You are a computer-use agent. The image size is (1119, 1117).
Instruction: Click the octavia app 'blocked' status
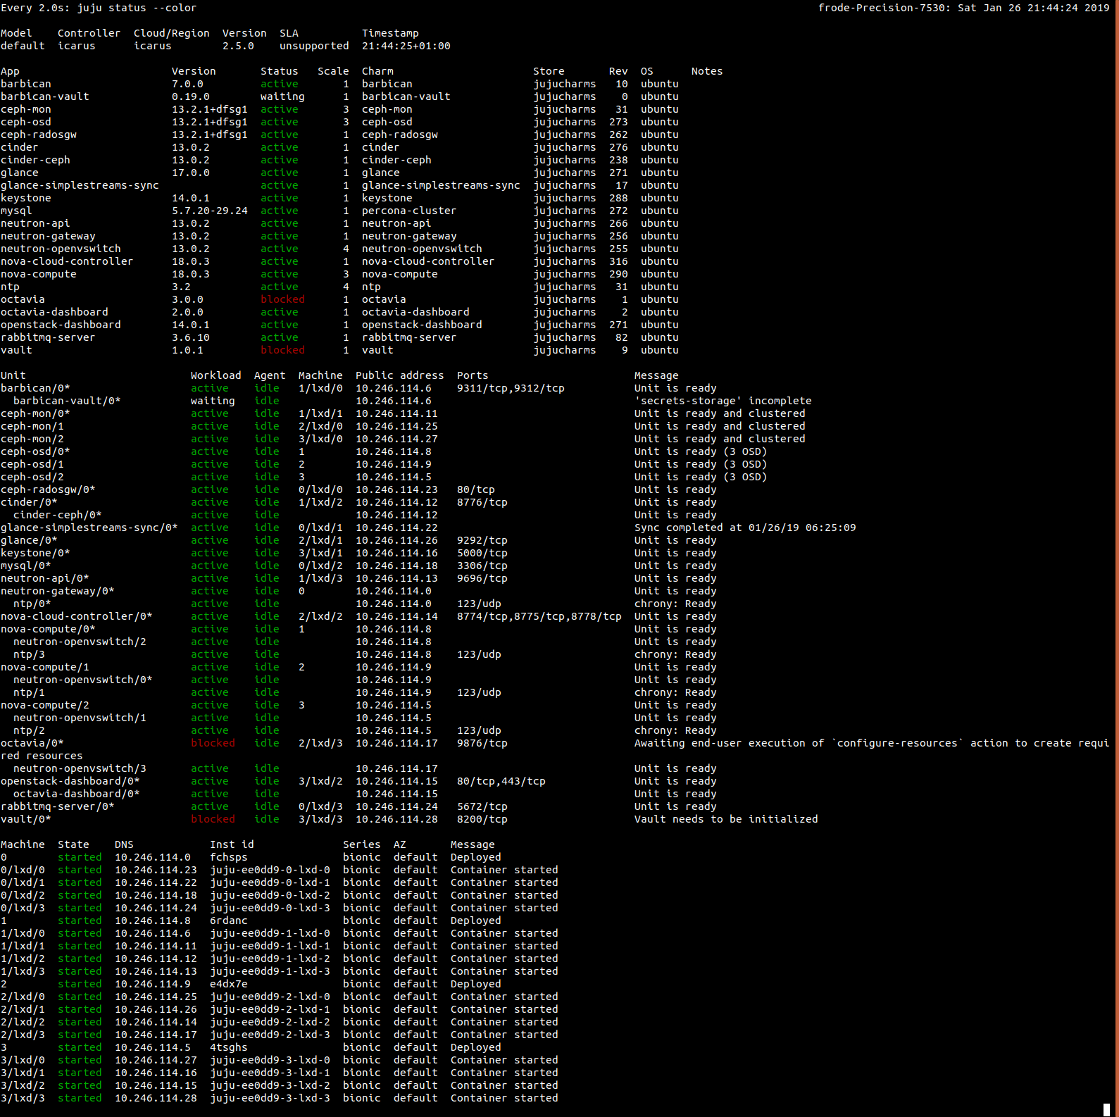pos(282,299)
